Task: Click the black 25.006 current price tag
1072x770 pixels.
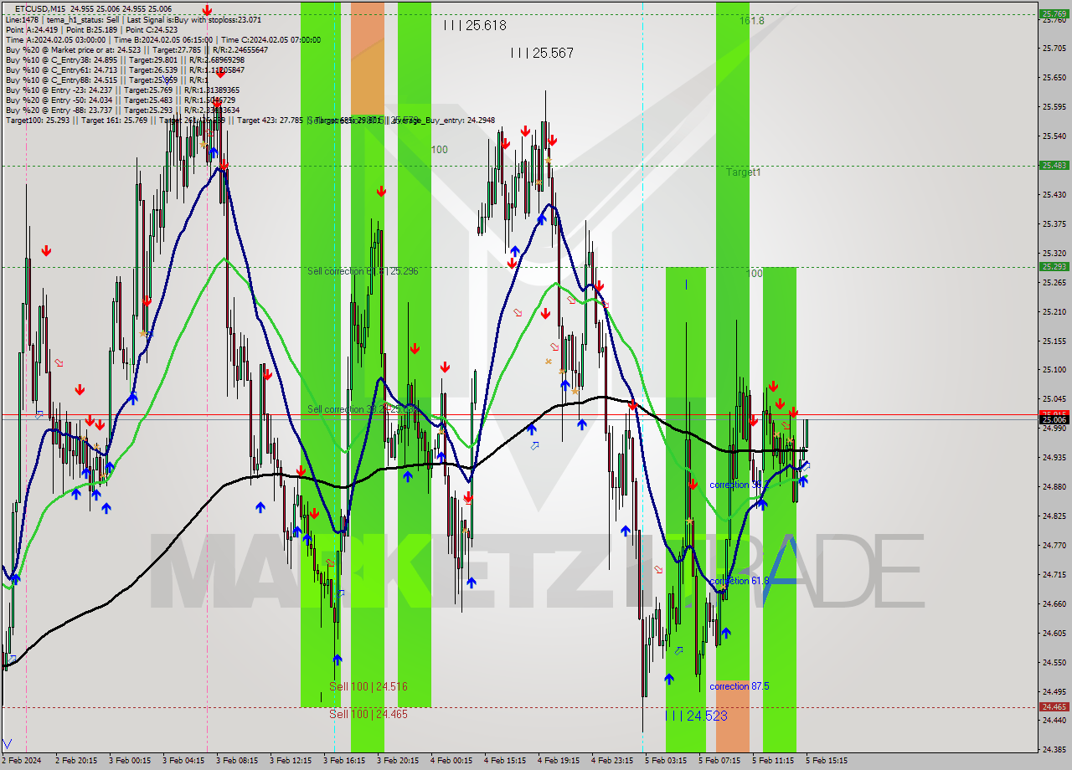Action: point(1053,419)
